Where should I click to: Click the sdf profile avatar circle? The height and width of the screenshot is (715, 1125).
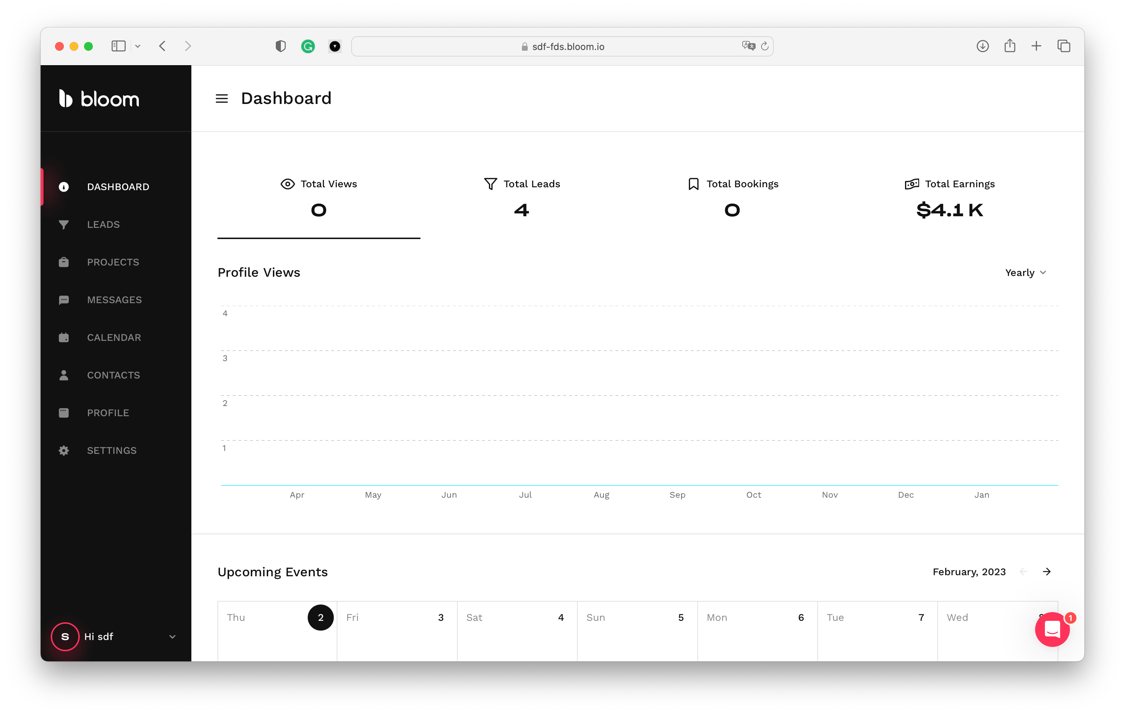65,636
